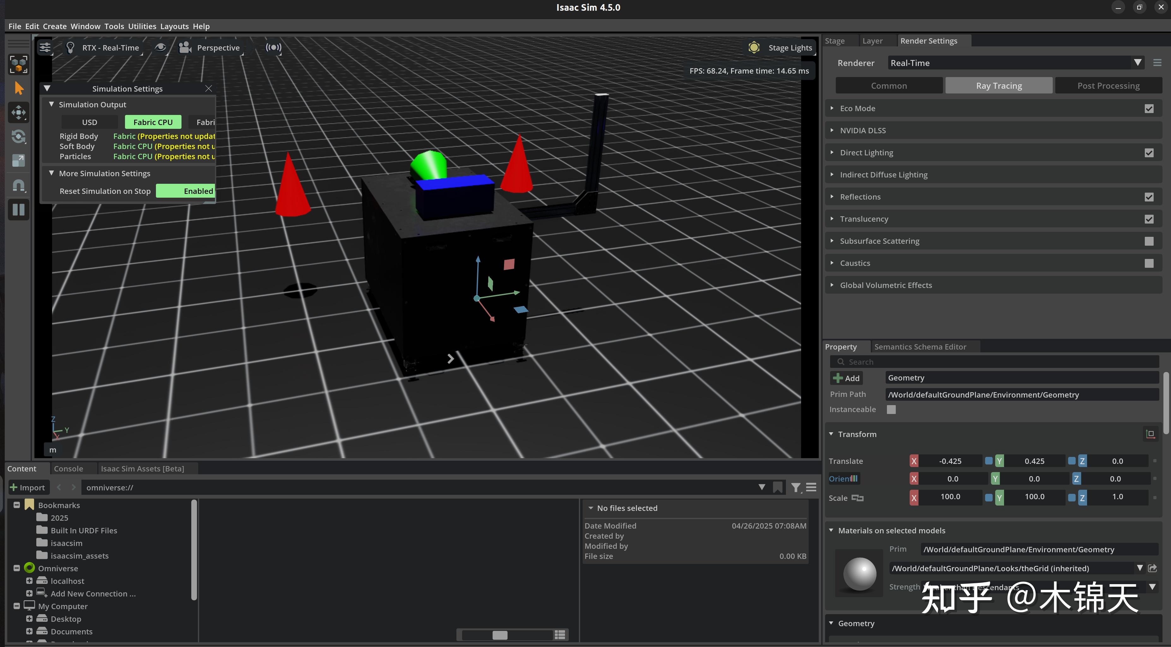Expand the NVIDIA DLSS section
The width and height of the screenshot is (1171, 647).
tap(832, 130)
